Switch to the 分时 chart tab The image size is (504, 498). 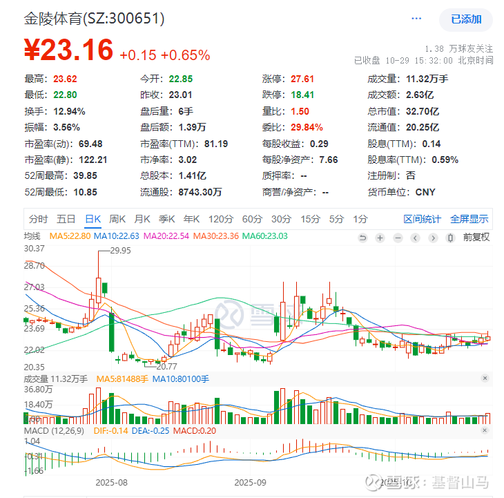[38, 219]
